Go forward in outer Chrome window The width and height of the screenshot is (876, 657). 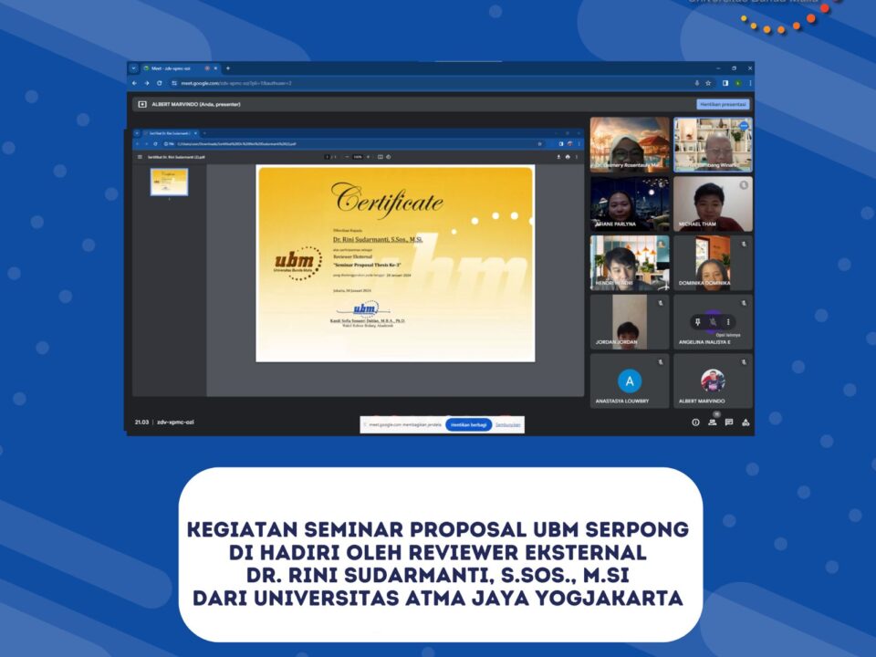(147, 83)
